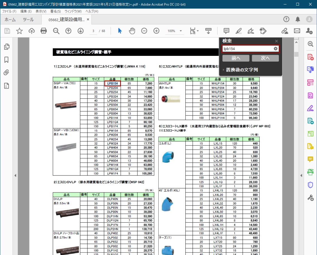The image size is (317, 255).
Task: Open the document layers panel icon
Action: point(6,86)
